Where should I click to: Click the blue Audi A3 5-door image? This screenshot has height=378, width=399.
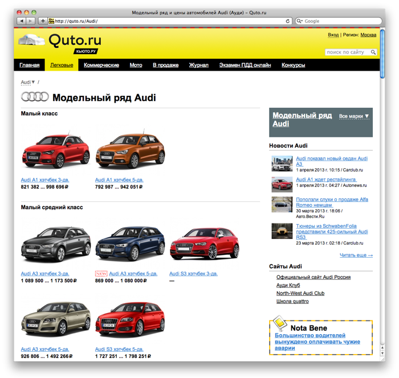point(131,244)
